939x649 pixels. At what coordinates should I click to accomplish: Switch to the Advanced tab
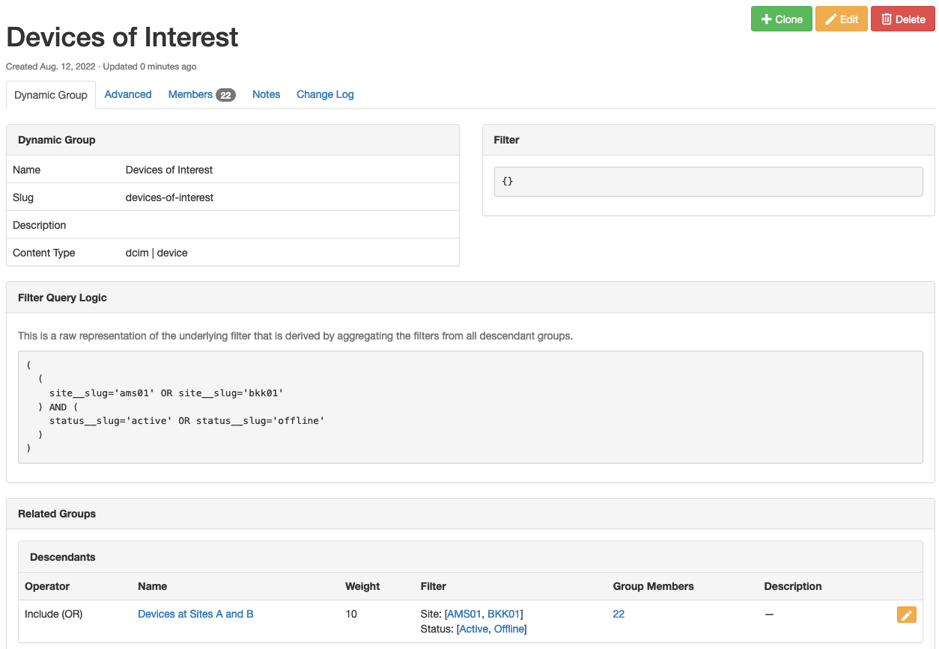point(128,94)
